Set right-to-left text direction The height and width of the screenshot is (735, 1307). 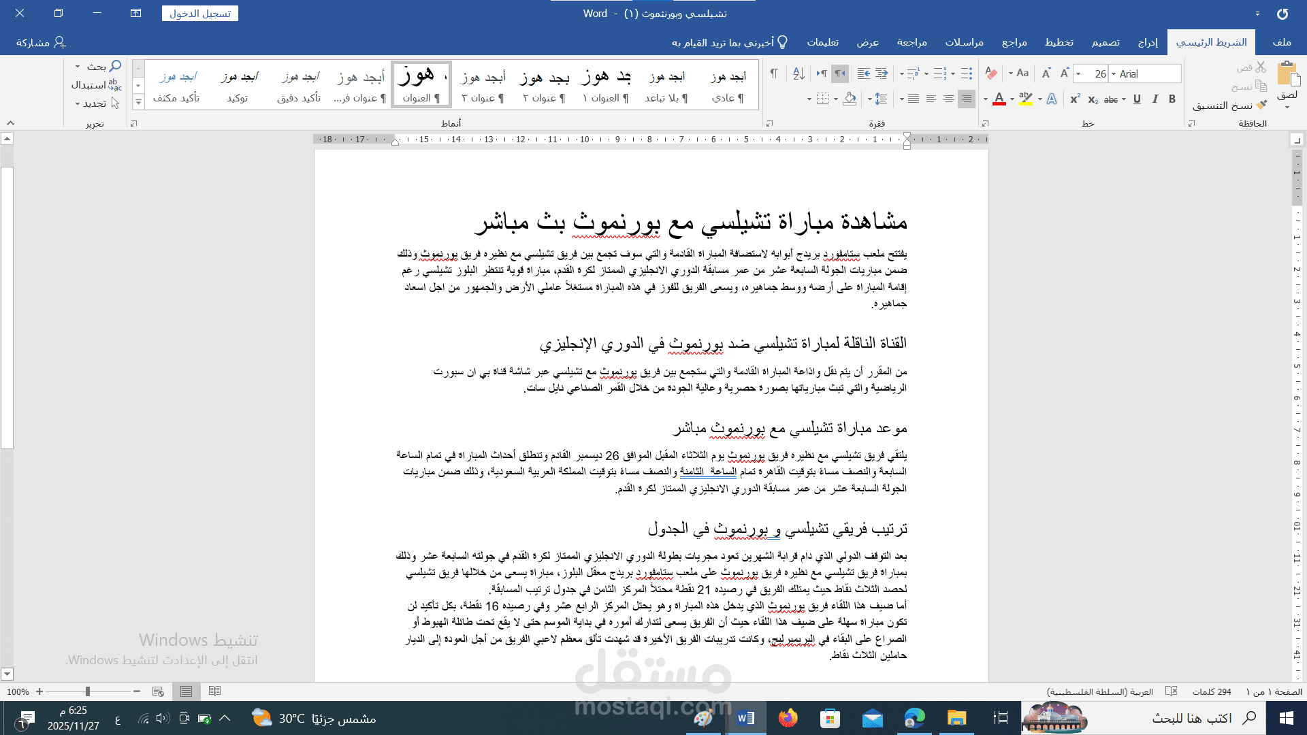[x=841, y=73]
